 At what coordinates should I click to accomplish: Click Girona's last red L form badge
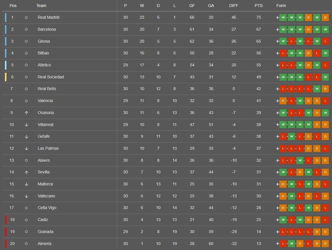coord(325,41)
